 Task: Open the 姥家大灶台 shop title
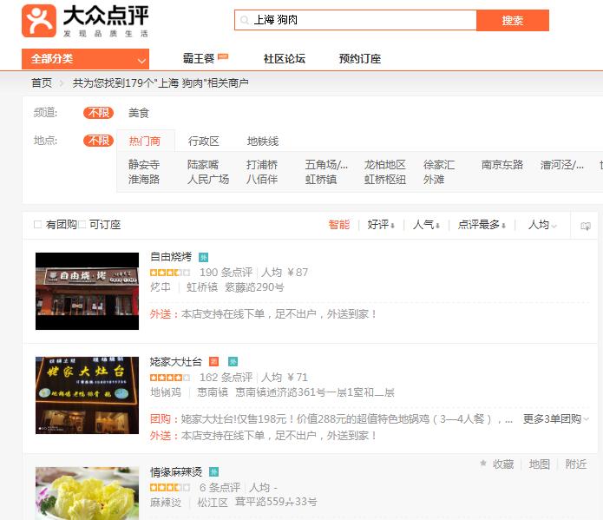pyautogui.click(x=176, y=361)
